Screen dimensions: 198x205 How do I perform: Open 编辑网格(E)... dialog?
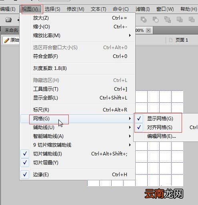pos(166,136)
